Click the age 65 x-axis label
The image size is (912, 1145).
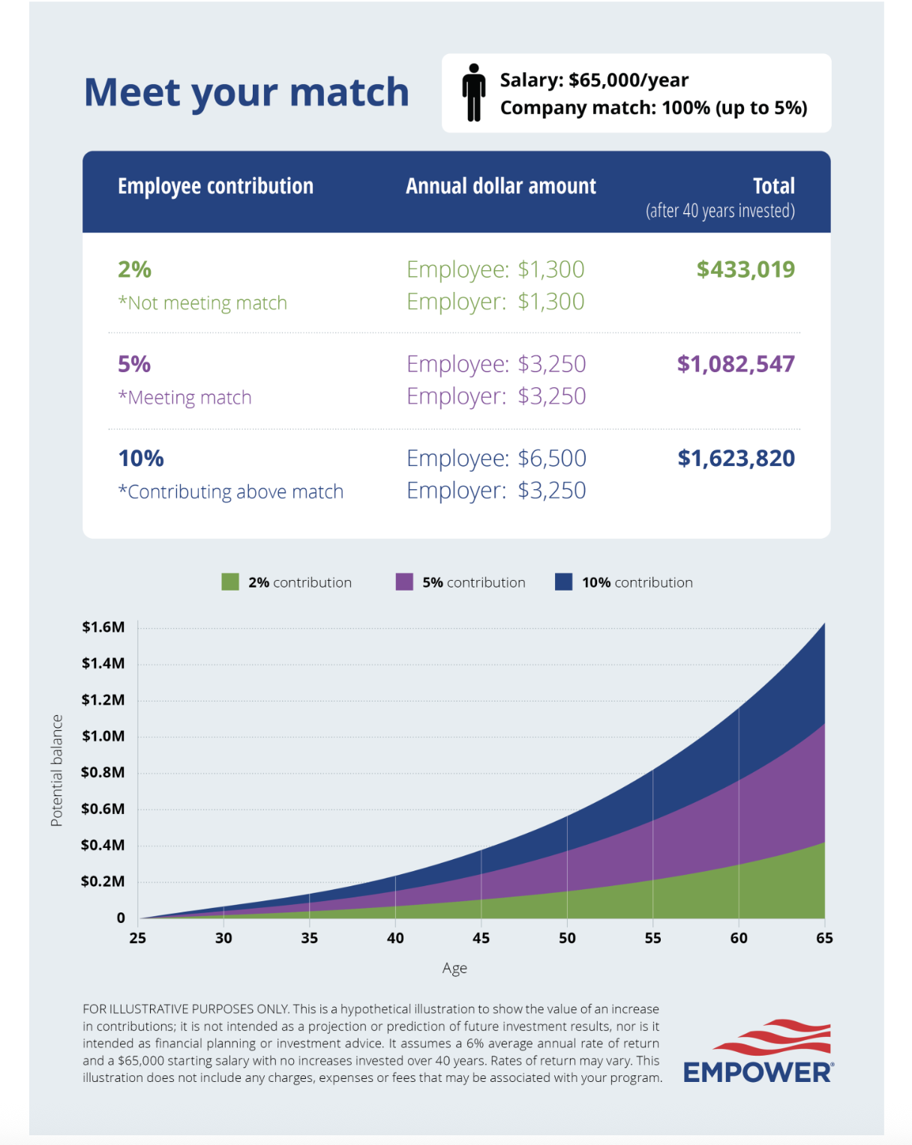pyautogui.click(x=824, y=938)
